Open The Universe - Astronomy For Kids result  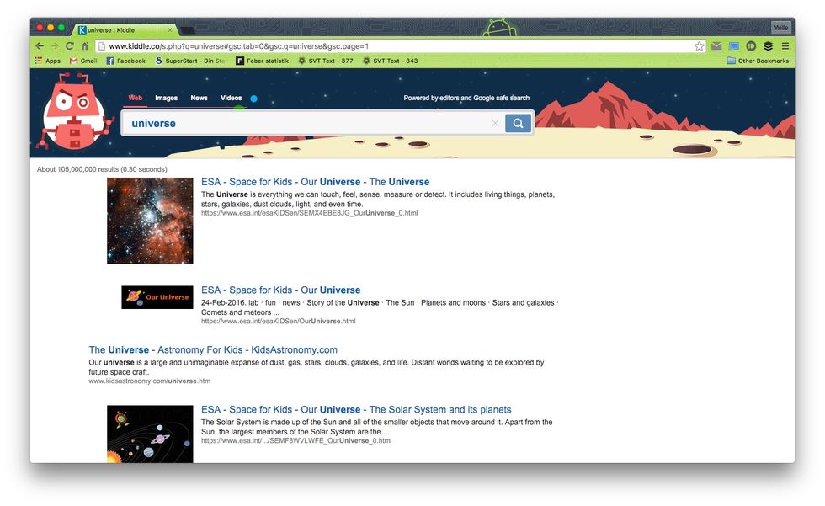213,350
